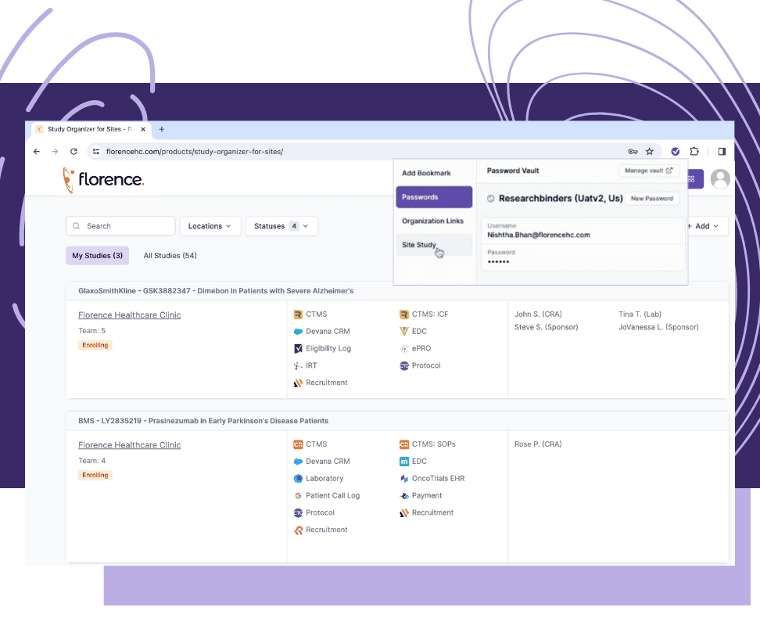Screen dimensions: 760x629
Task: Open Protocol link in BMS study
Action: click(314, 512)
